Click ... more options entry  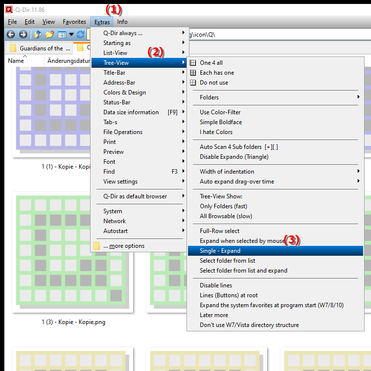click(139, 246)
